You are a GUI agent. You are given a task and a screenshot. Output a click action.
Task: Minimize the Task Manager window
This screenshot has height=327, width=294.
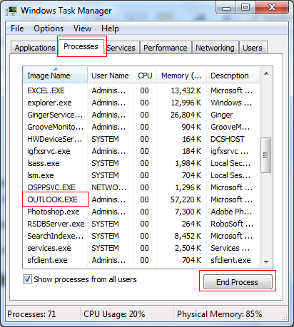226,8
